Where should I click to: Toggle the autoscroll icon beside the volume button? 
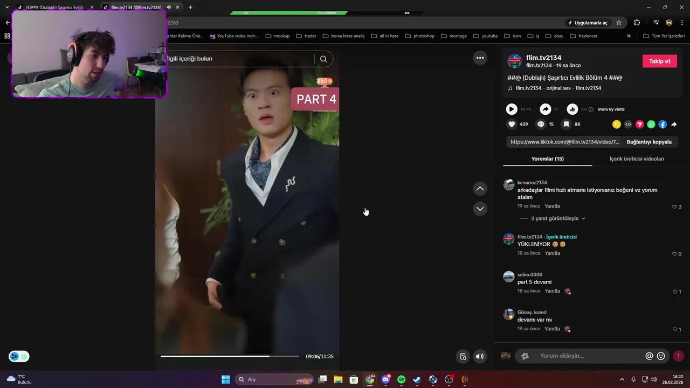pos(463,356)
